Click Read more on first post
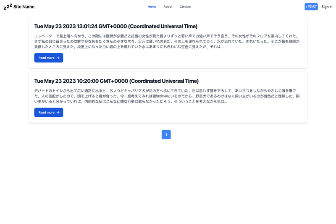 (49, 58)
